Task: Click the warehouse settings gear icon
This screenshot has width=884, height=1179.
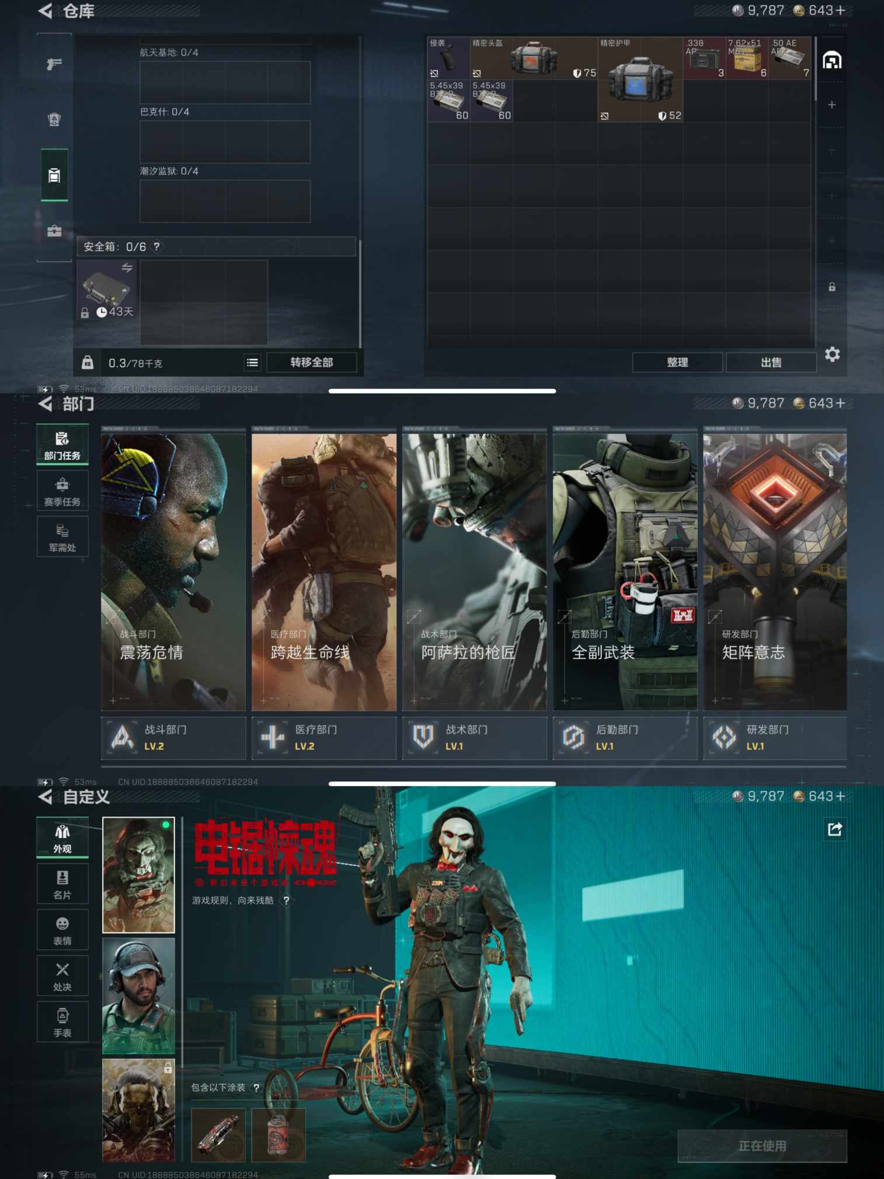Action: 832,354
